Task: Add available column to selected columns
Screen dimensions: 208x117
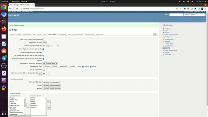Action: (28, 104)
